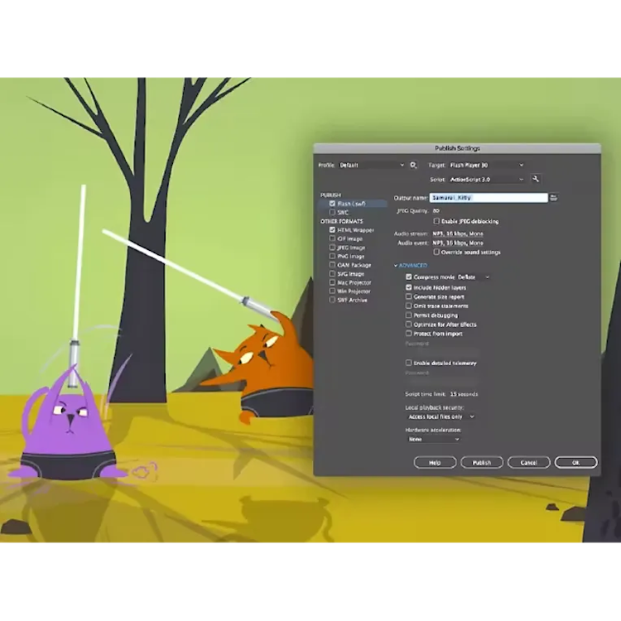The height and width of the screenshot is (621, 621).
Task: Click the Cancel button
Action: click(x=529, y=463)
